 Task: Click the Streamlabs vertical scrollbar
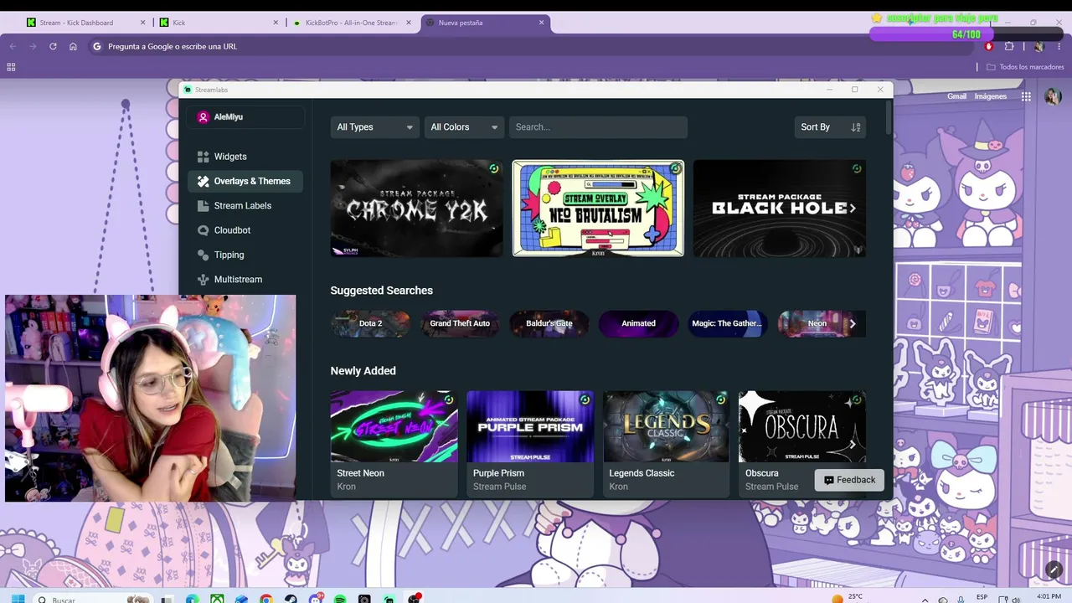[889, 117]
